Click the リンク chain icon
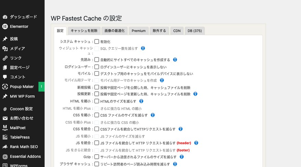The width and height of the screenshot is (301, 167). 5,58
